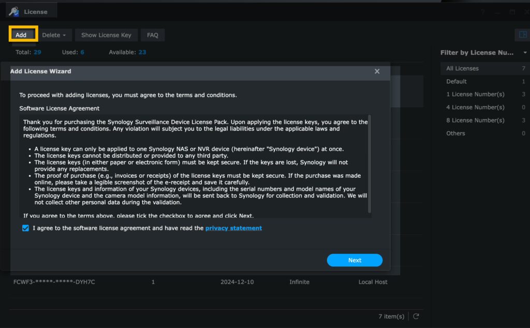Click the Add license button

tap(23, 35)
